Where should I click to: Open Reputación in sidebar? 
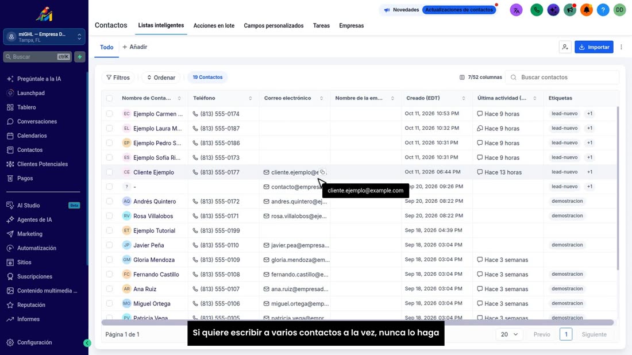(x=31, y=305)
